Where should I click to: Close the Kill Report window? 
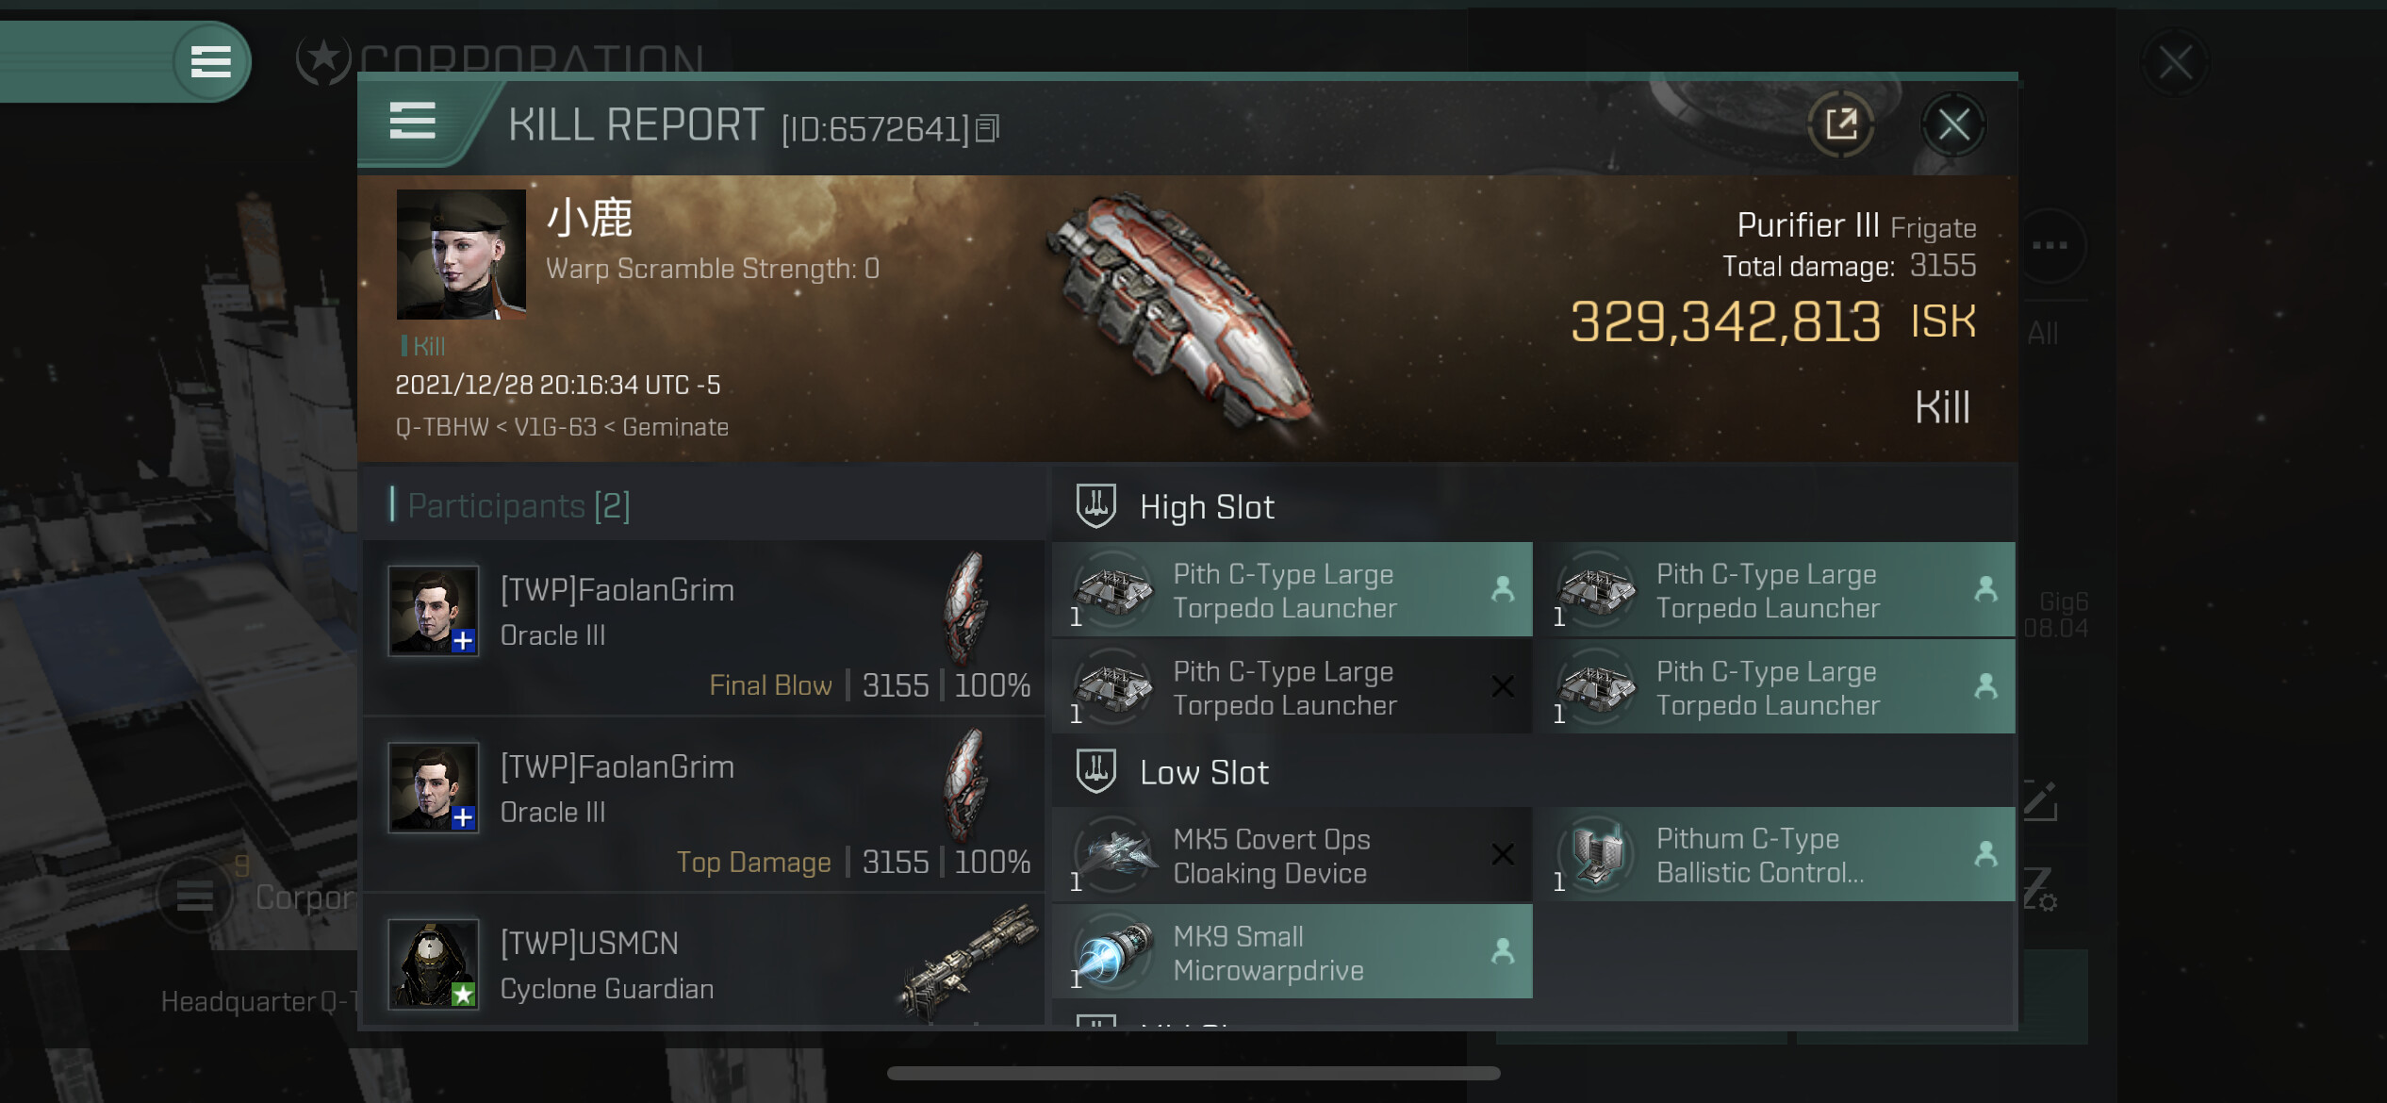pos(1953,123)
